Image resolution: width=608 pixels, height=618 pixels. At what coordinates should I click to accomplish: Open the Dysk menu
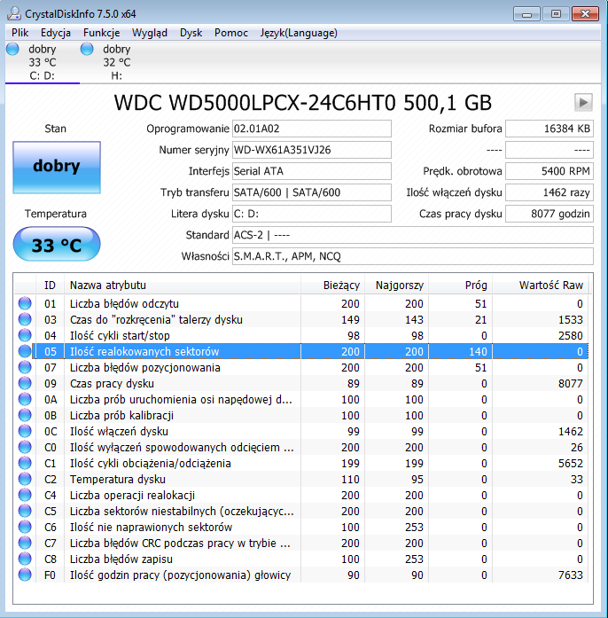[x=191, y=33]
